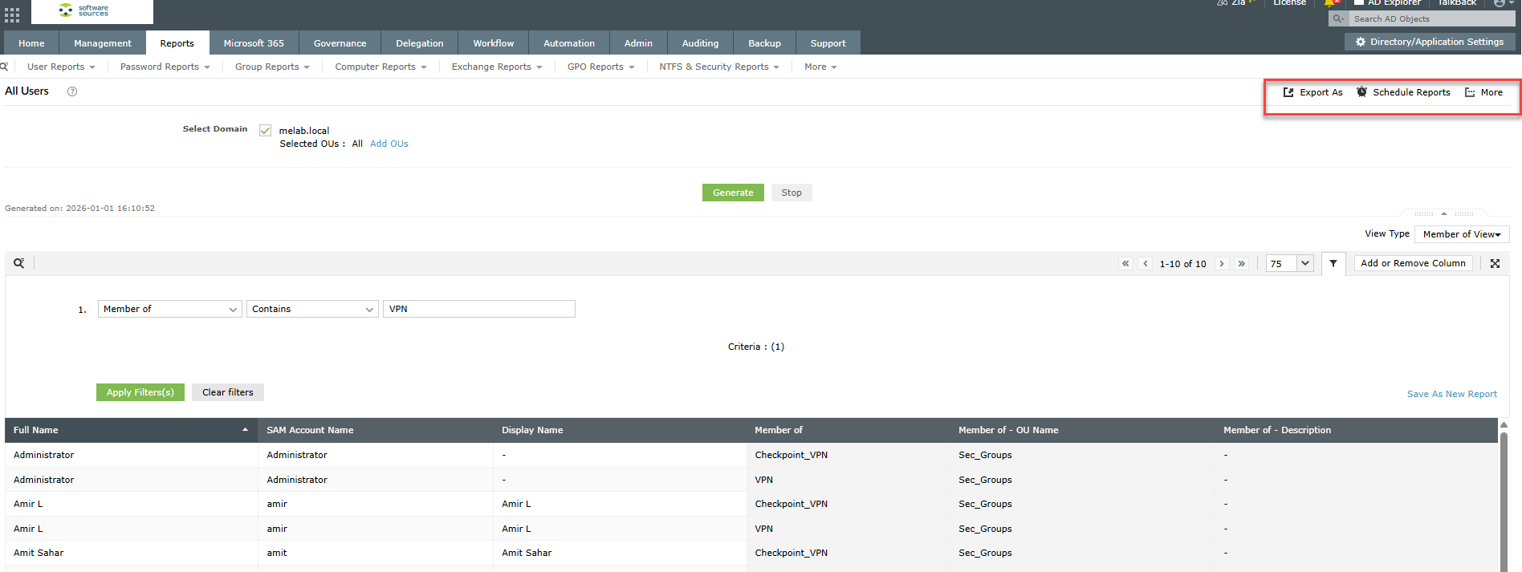Click the help icon beside All Users

72,91
